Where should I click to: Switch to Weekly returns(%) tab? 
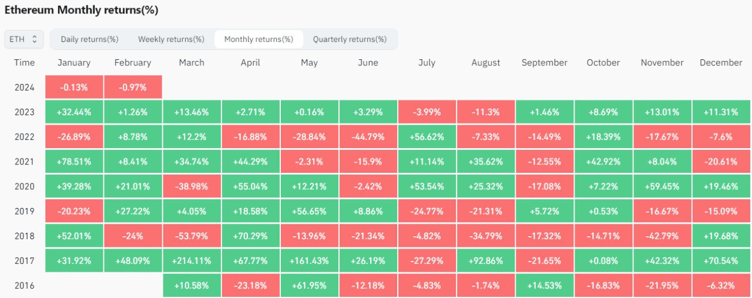tap(171, 39)
